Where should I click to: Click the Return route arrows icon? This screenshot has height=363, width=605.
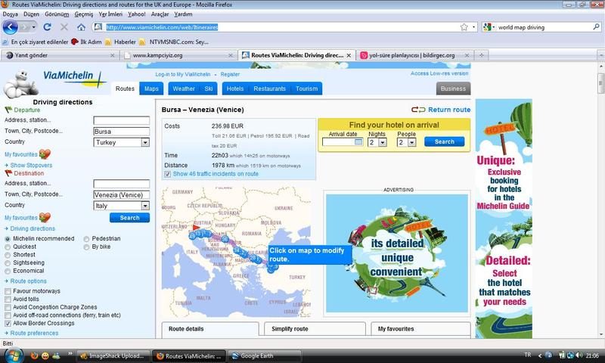click(418, 110)
